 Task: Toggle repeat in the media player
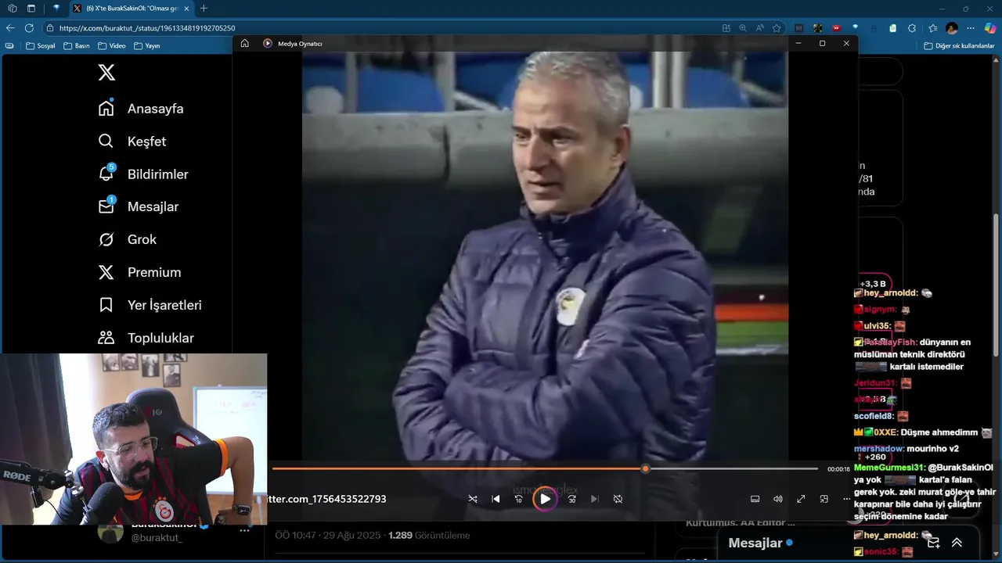(x=618, y=499)
